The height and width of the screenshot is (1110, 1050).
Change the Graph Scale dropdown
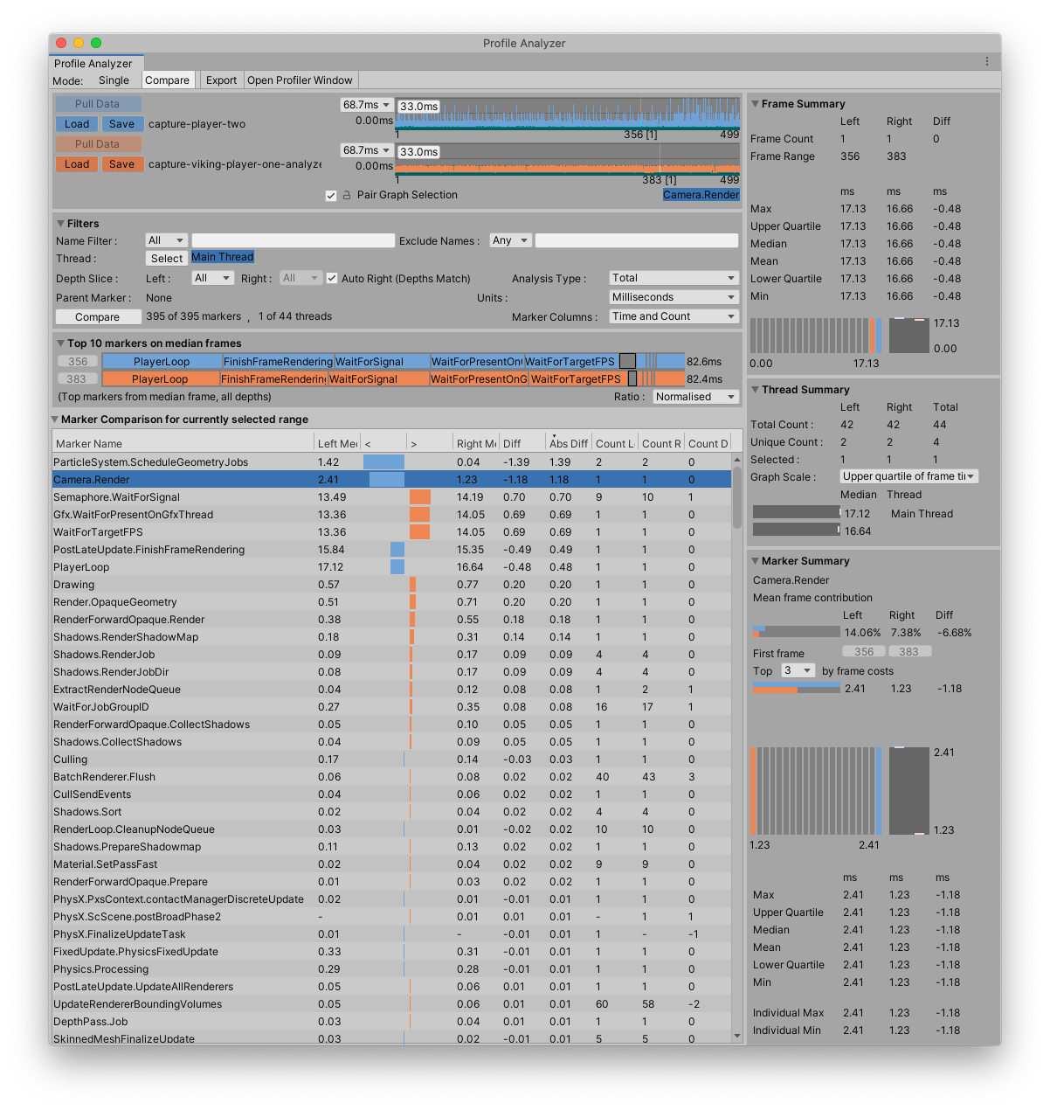click(908, 475)
